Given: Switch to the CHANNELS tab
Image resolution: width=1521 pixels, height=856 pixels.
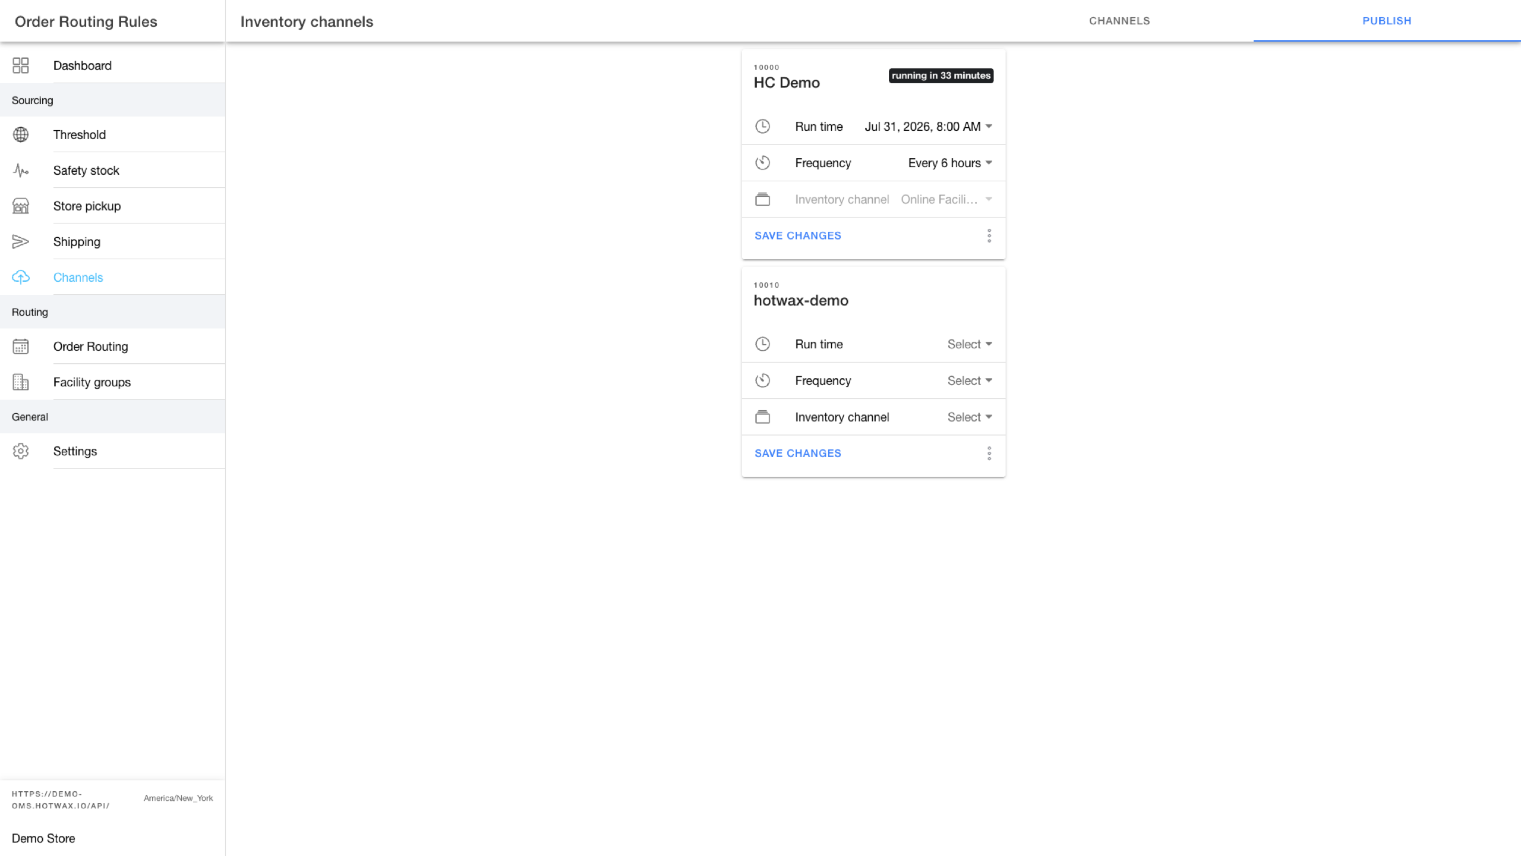Looking at the screenshot, I should [x=1119, y=21].
